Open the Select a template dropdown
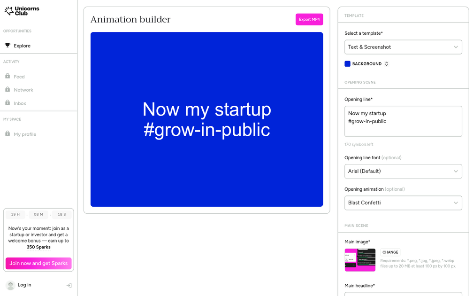Image resolution: width=473 pixels, height=296 pixels. click(403, 47)
